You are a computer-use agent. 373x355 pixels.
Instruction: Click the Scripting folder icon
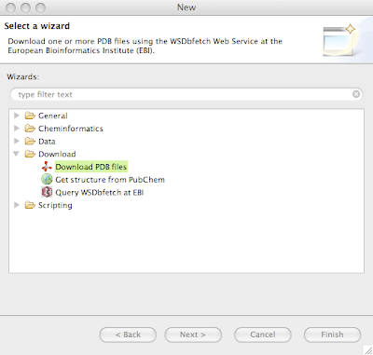click(x=30, y=205)
